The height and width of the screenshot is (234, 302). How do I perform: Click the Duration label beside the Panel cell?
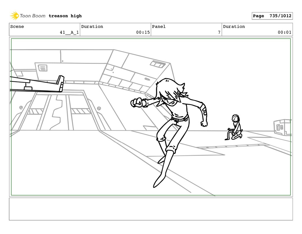tap(234, 26)
